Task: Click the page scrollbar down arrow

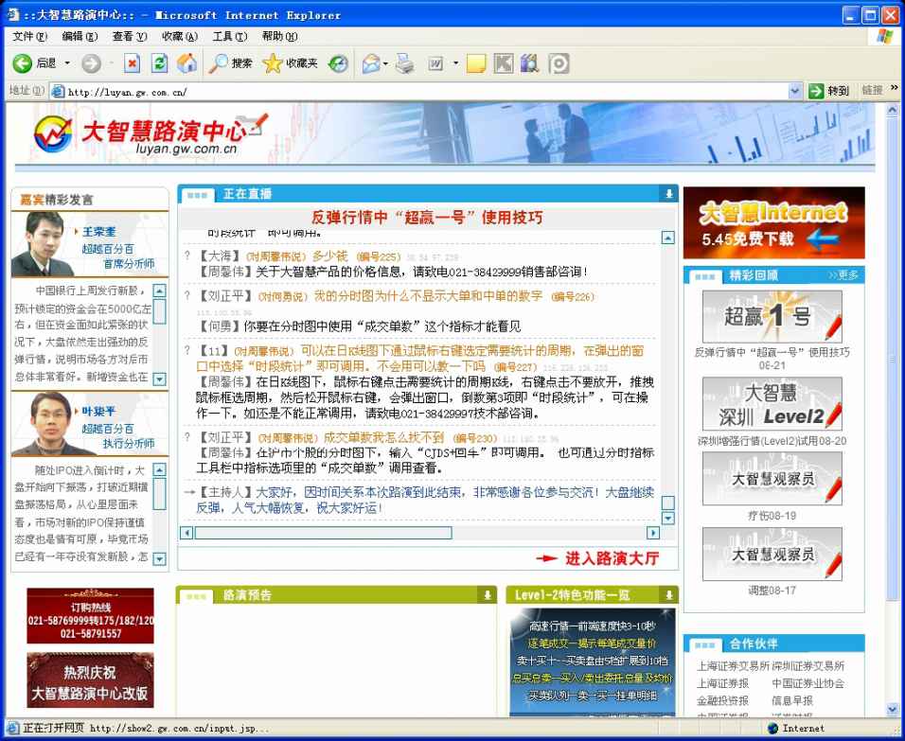Action: [x=893, y=709]
